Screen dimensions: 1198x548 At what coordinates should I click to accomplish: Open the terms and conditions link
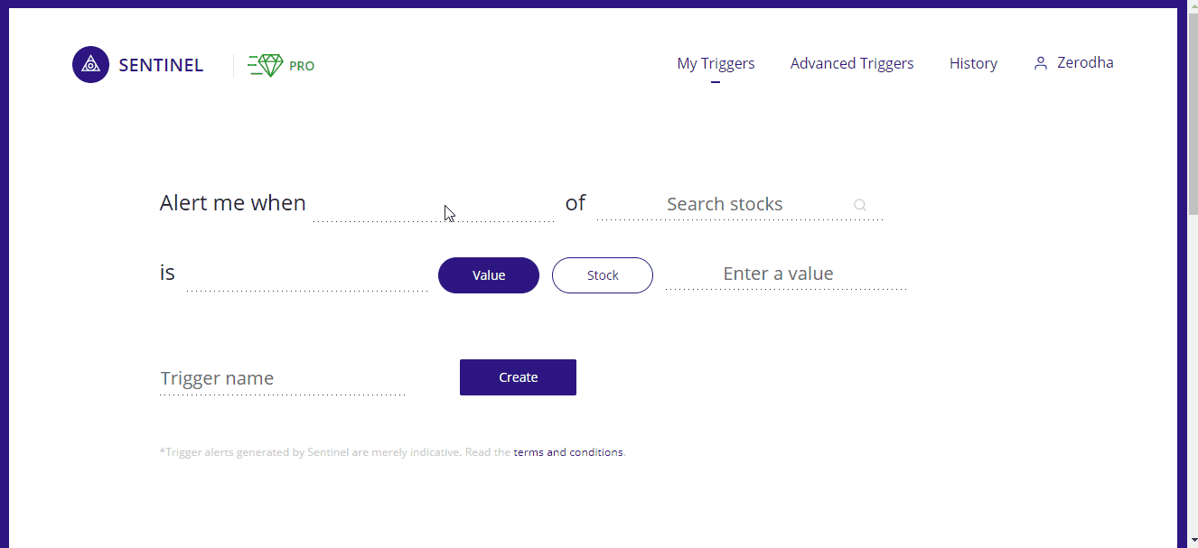pos(568,452)
